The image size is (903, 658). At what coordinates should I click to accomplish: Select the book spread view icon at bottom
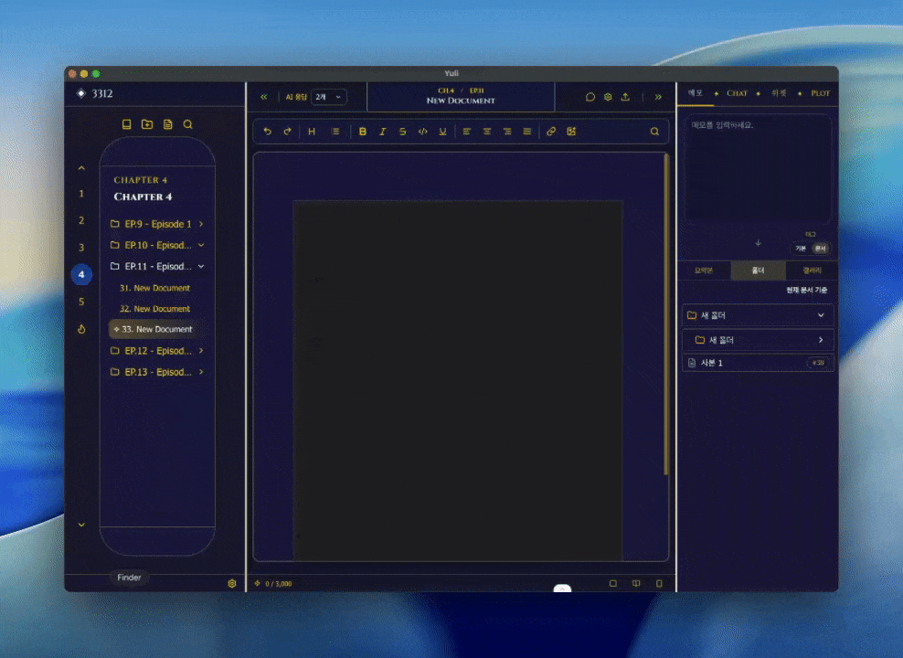click(636, 583)
